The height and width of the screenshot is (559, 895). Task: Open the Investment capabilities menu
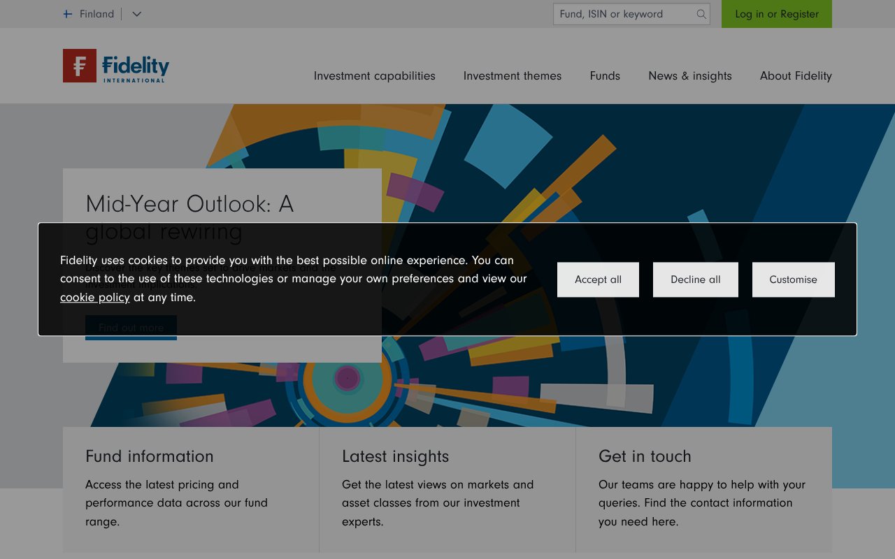[x=375, y=75]
